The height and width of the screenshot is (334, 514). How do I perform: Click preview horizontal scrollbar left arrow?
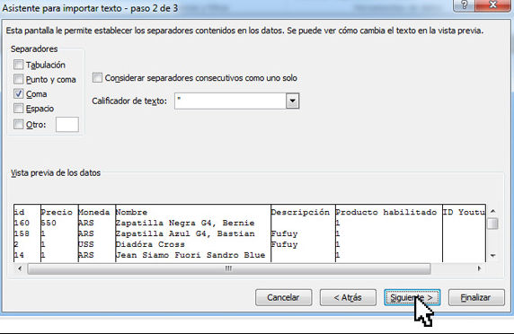20,268
